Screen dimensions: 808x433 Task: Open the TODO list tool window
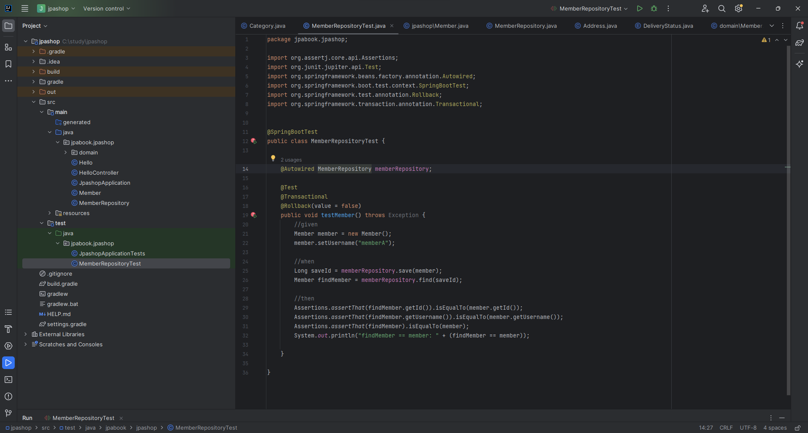click(8, 312)
